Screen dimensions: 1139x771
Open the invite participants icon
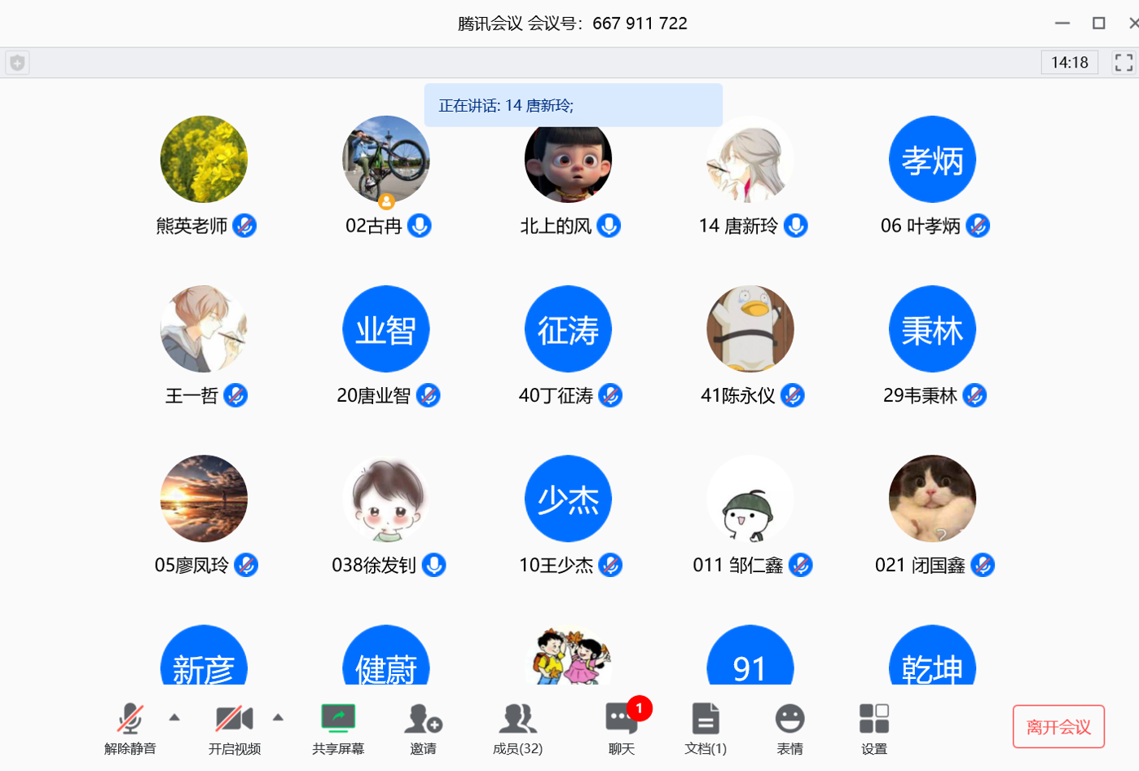tap(423, 720)
